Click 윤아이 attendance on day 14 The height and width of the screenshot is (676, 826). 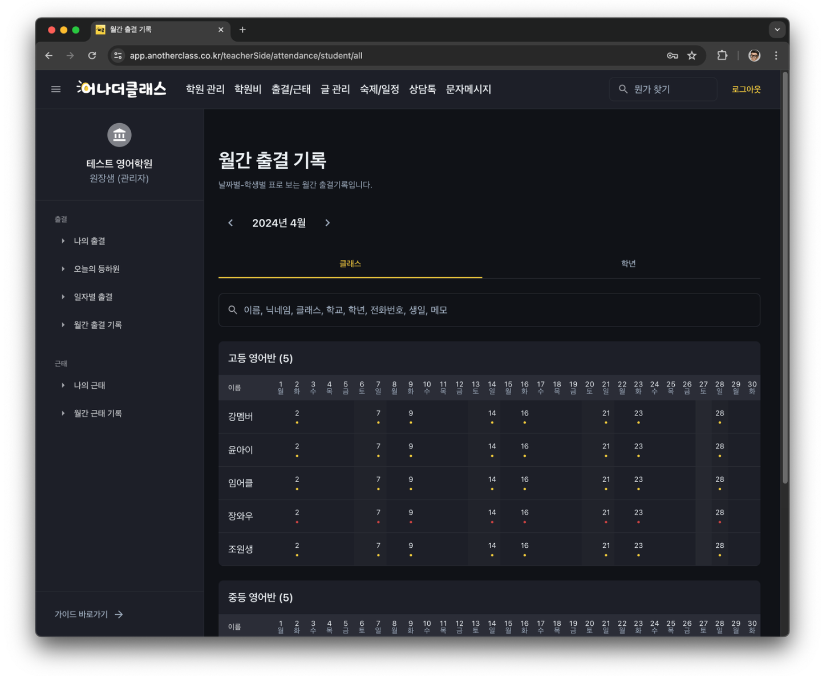pyautogui.click(x=492, y=450)
